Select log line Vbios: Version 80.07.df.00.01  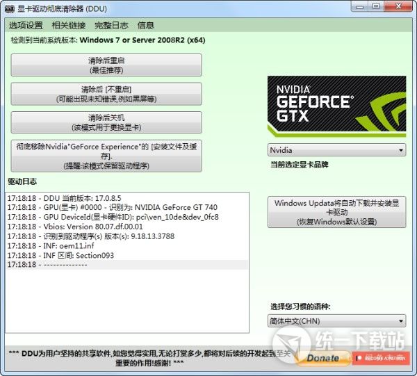126,227
